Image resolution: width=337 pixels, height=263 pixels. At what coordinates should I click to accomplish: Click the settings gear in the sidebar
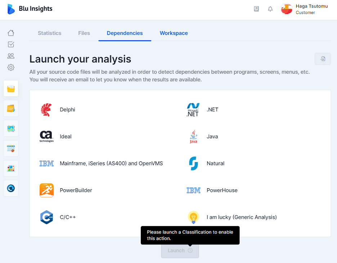11,67
